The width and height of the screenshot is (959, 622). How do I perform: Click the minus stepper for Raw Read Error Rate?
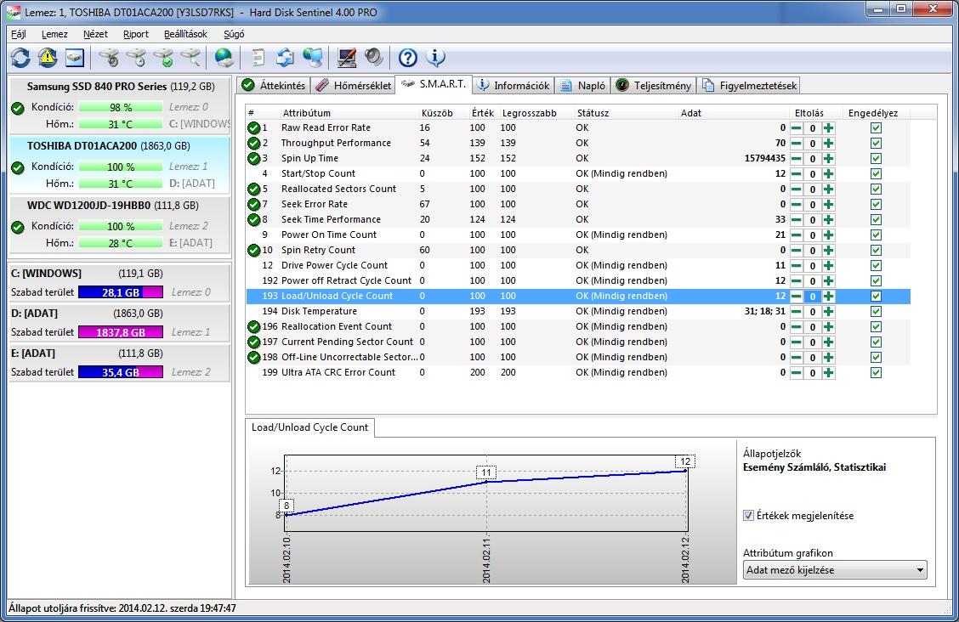coord(797,127)
